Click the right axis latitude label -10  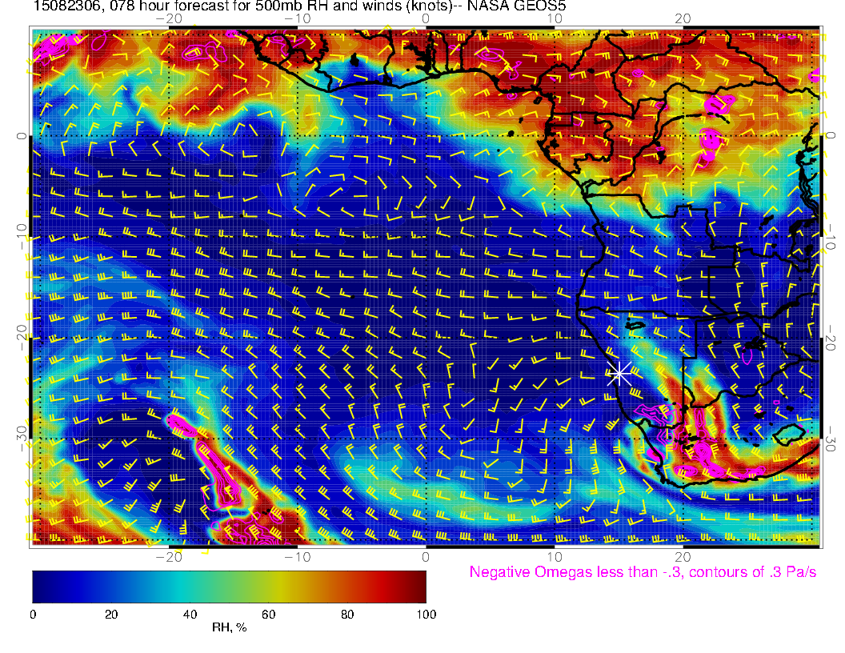831,237
